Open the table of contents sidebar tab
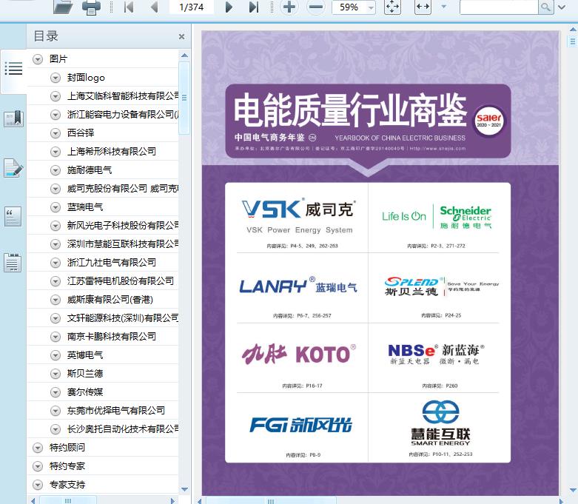 click(13, 69)
